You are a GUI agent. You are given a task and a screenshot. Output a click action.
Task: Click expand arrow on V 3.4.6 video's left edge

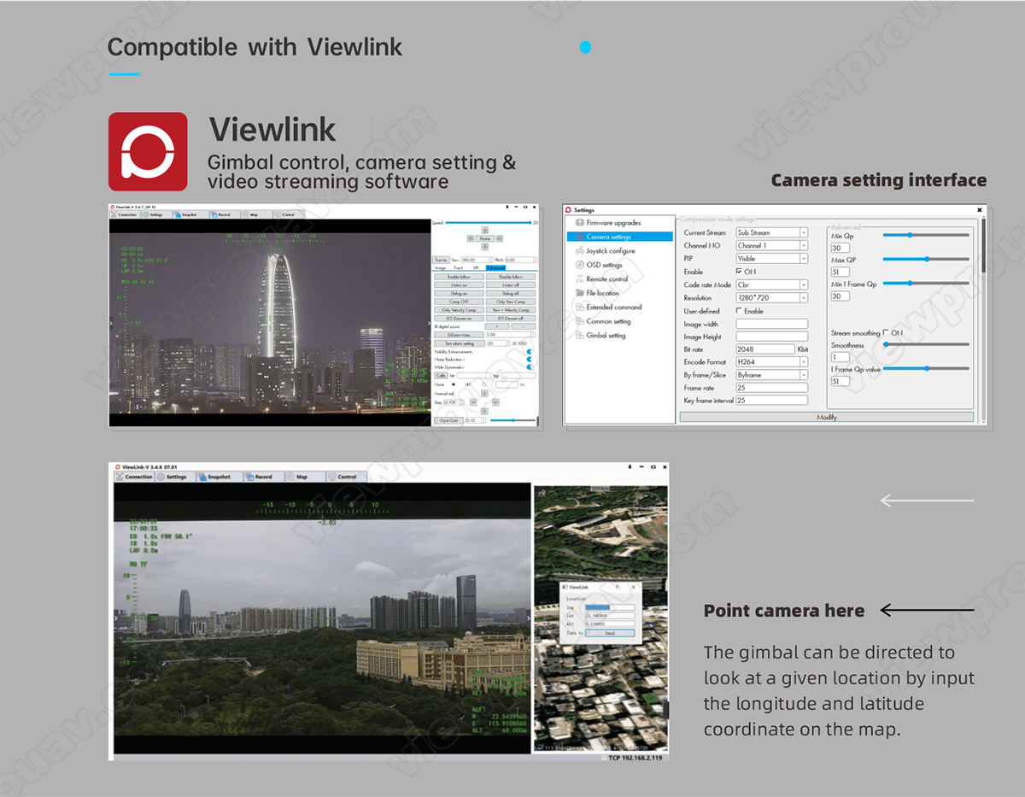(116, 618)
